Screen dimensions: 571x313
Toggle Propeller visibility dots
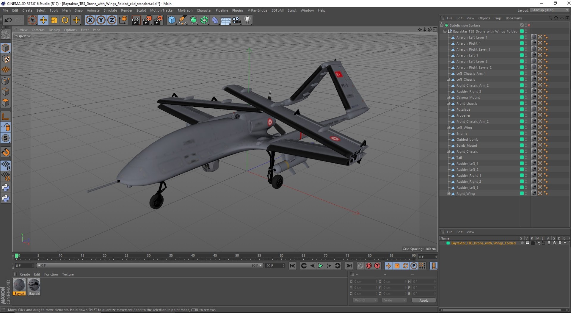point(526,115)
